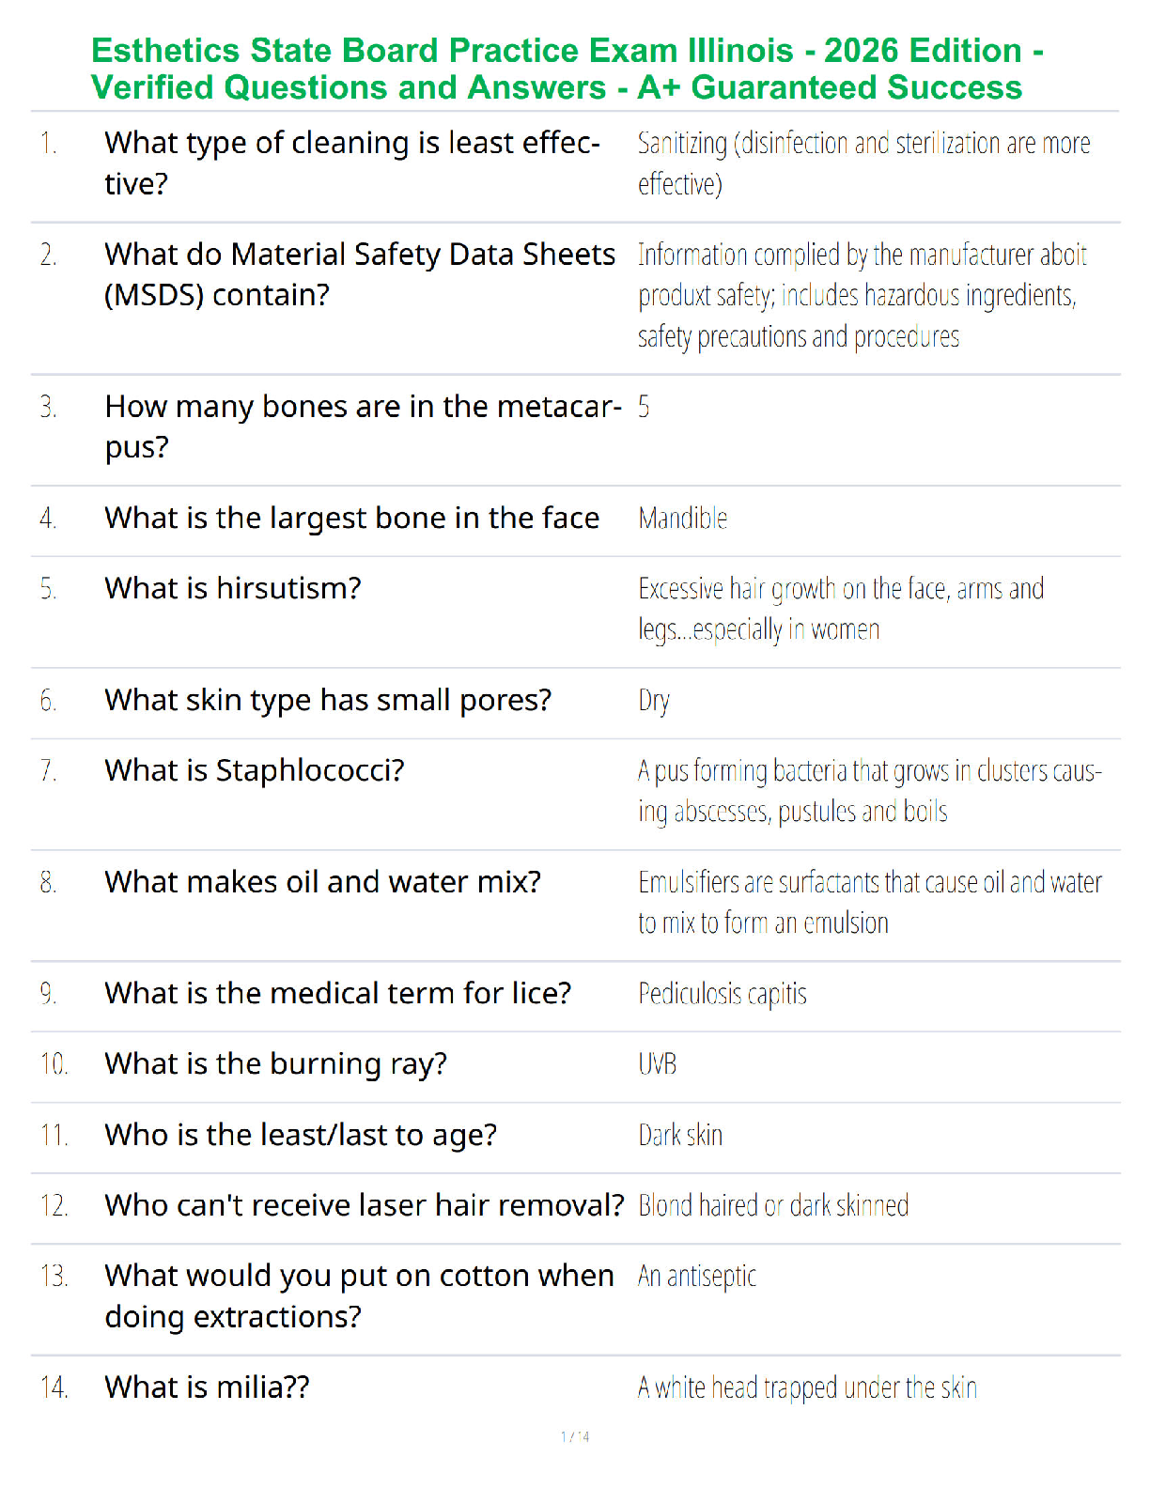Select the question What is hirsutism?
This screenshot has width=1150, height=1488.
point(233,588)
